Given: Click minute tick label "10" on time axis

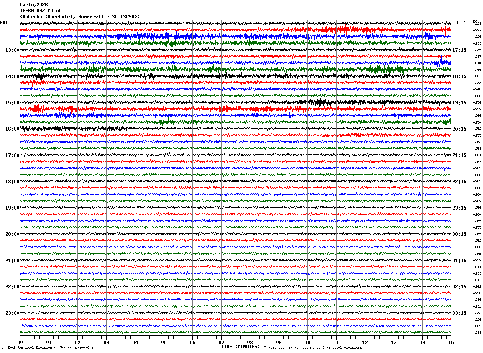Looking at the screenshot, I should pos(307,343).
